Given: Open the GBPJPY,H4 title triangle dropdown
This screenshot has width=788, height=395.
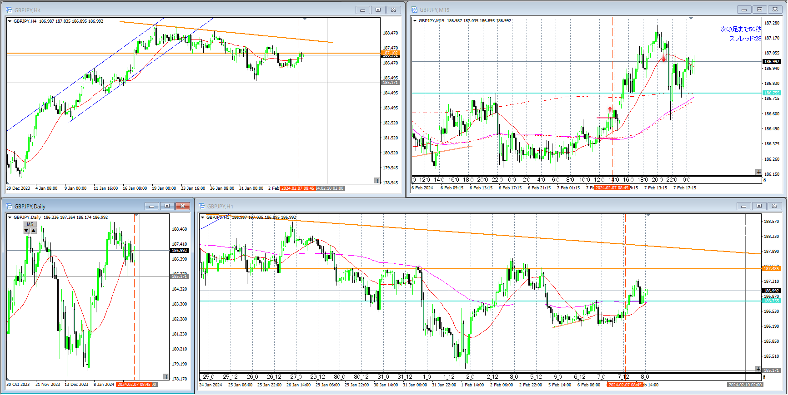Looking at the screenshot, I should (x=10, y=21).
